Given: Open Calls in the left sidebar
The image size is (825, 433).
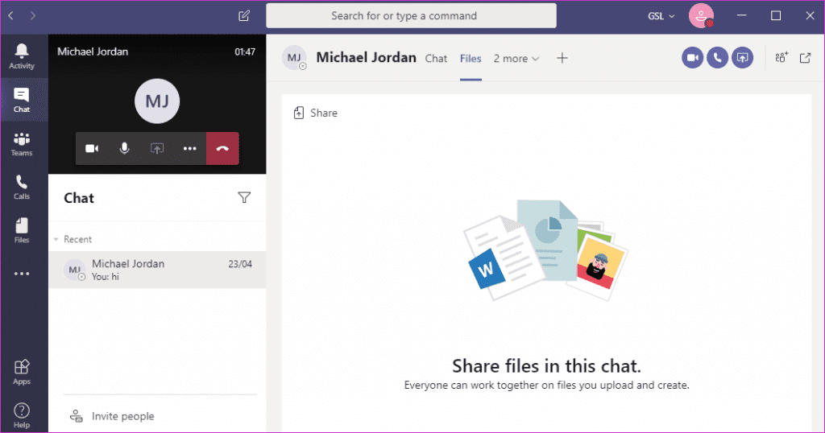Looking at the screenshot, I should (x=22, y=187).
